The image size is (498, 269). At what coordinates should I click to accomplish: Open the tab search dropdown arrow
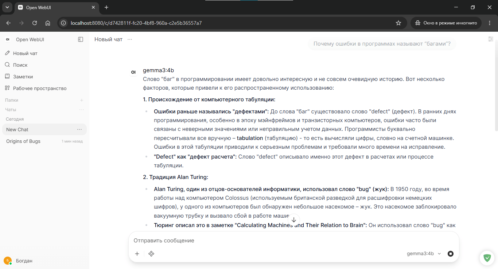(7, 7)
